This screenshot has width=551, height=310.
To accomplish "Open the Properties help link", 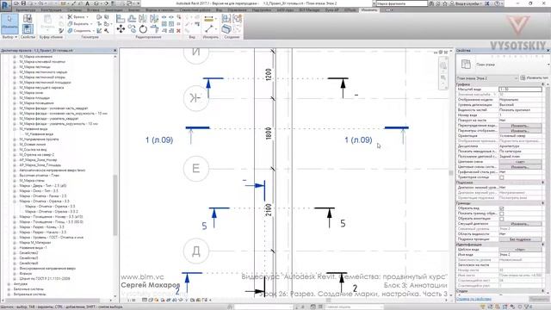I will pos(474,299).
